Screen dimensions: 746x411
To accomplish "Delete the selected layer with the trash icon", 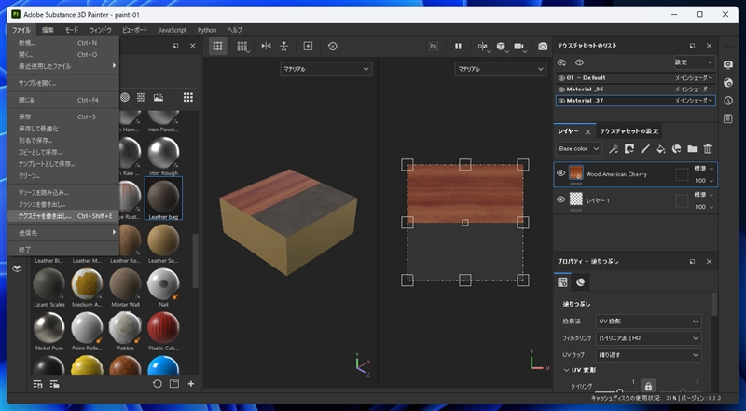I will point(708,149).
